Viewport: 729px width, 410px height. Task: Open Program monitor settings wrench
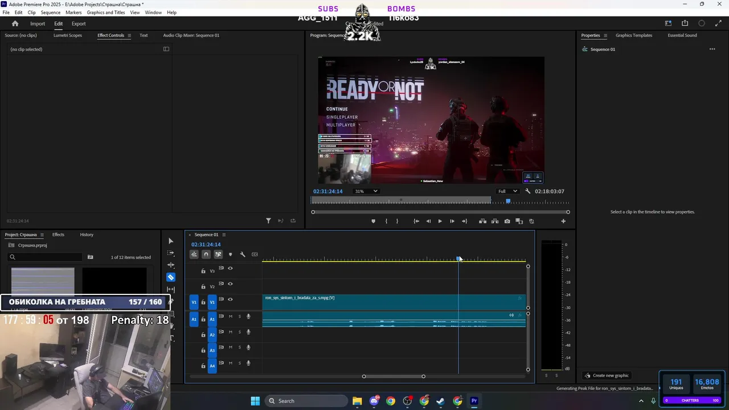coord(527,191)
